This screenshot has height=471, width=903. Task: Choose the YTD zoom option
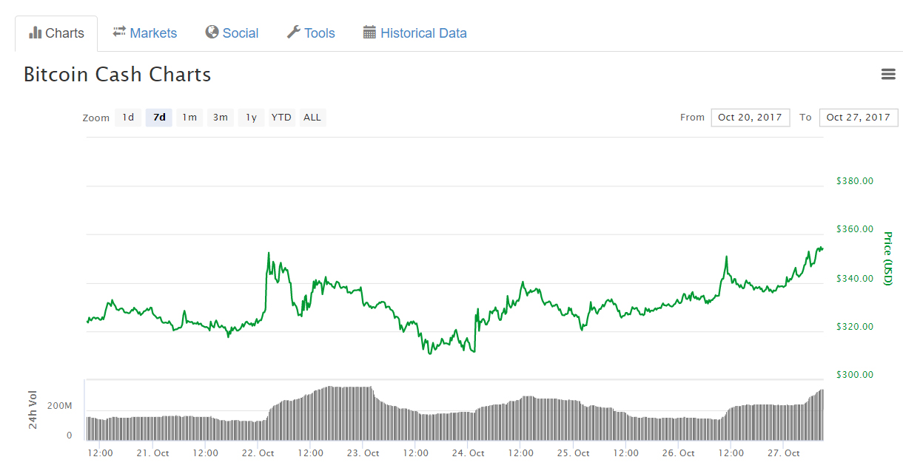281,118
